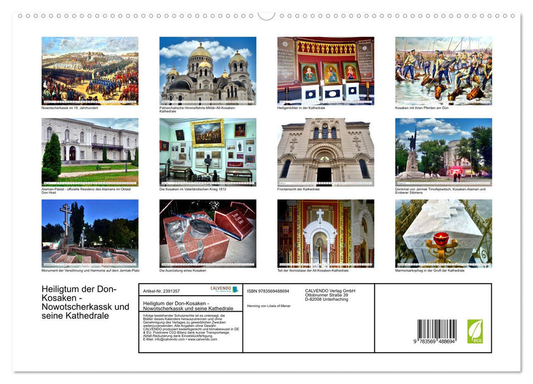Click the barcode 9 783569 488694

[436, 331]
